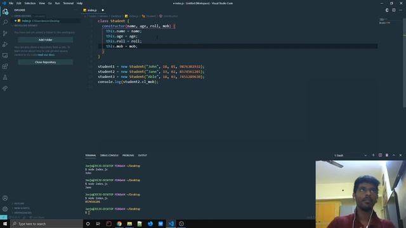The height and width of the screenshot is (228, 406).
Task: Open File Explorer from the taskbar
Action: [x=129, y=224]
